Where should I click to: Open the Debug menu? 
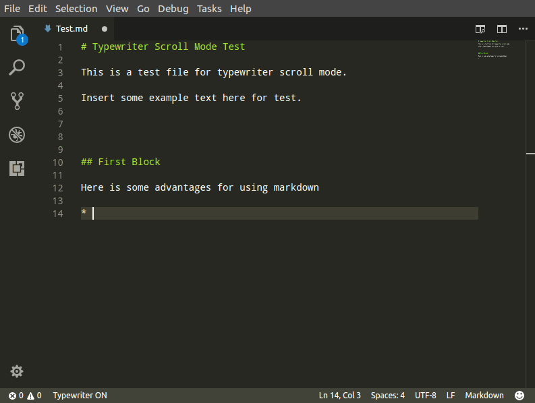click(x=173, y=9)
